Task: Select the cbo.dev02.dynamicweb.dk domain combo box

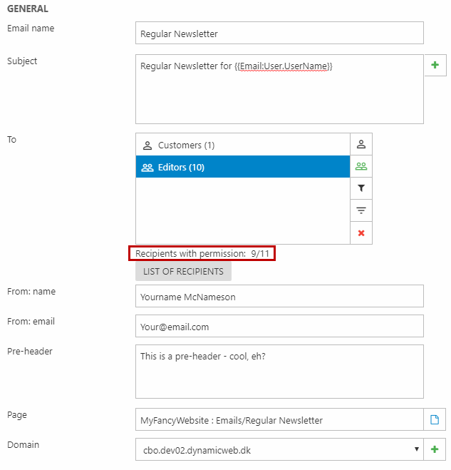Action: click(279, 449)
